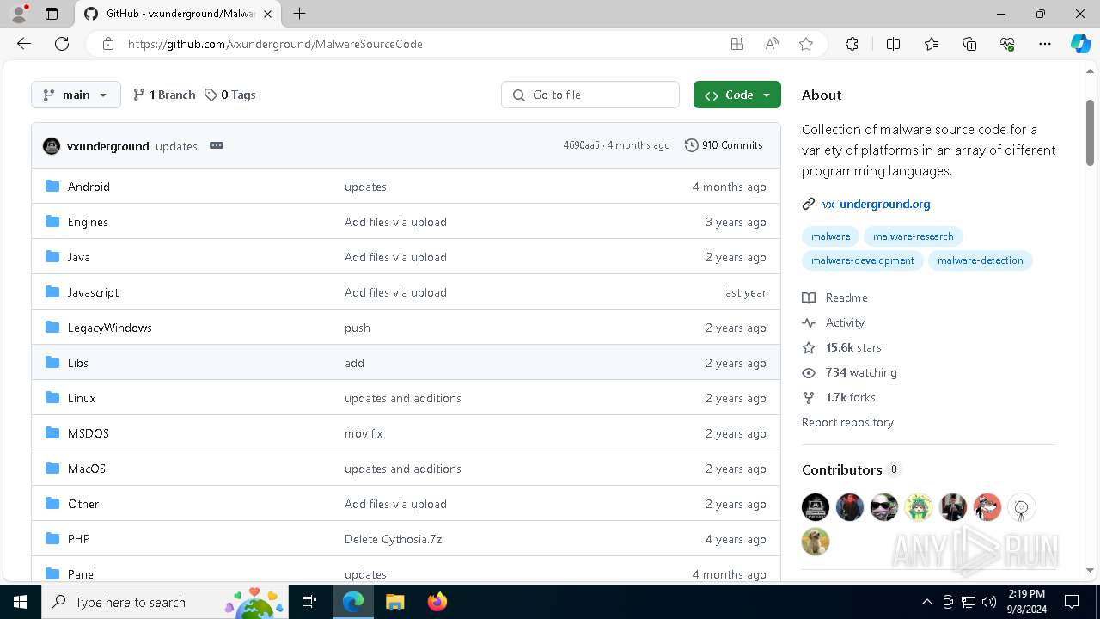Click the fork icon beside 1.7k forks
The image size is (1100, 619).
[809, 397]
